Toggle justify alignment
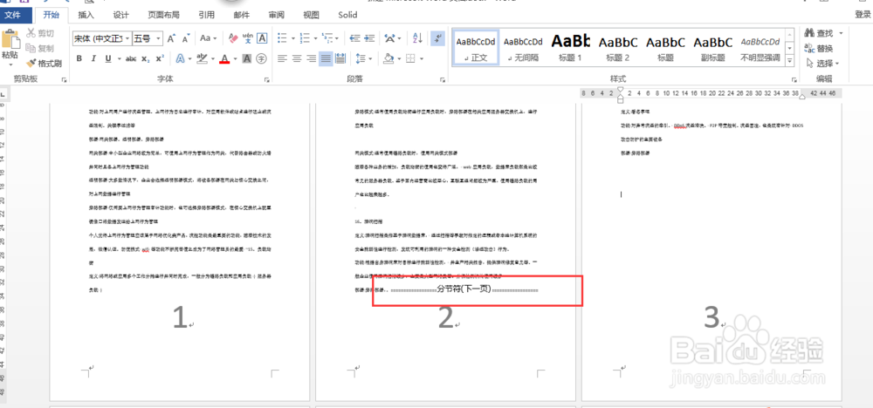The height and width of the screenshot is (408, 873). point(326,58)
